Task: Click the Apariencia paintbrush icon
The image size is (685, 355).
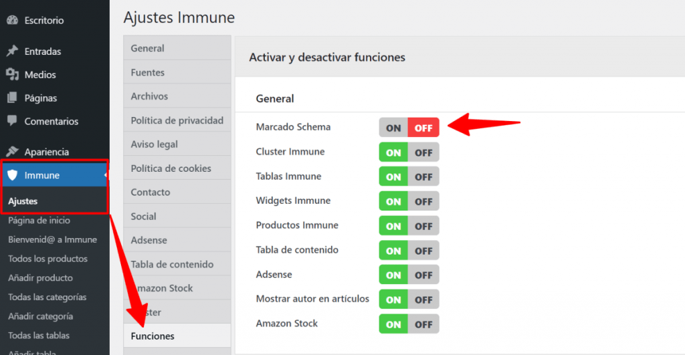Action: 12,152
